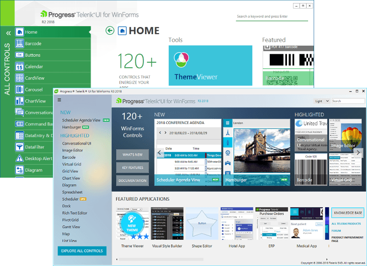Open the Shape Editor star thumbnail

pyautogui.click(x=202, y=223)
